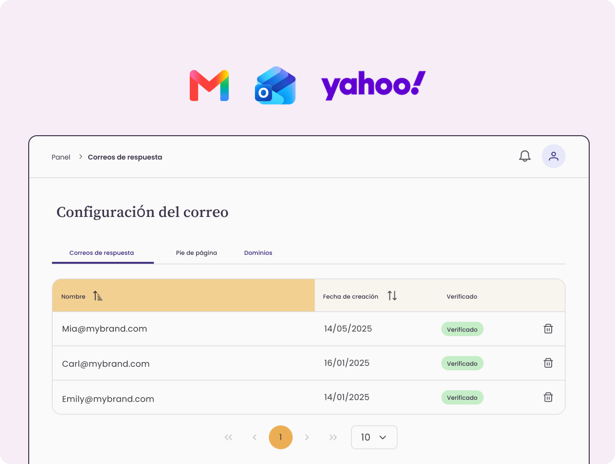
Task: Click the Yahoo logo
Action: tap(373, 86)
